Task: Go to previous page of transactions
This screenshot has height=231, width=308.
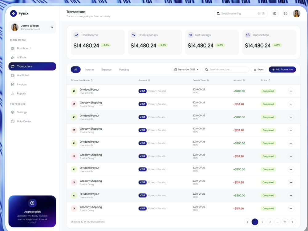Action: [x=247, y=222]
